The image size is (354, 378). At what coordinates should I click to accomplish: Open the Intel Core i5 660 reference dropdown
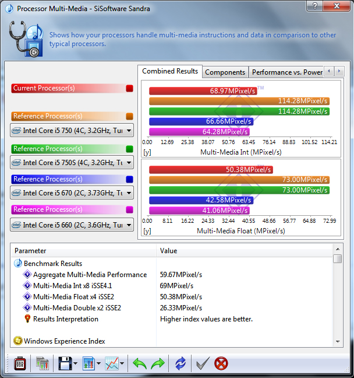pos(72,225)
